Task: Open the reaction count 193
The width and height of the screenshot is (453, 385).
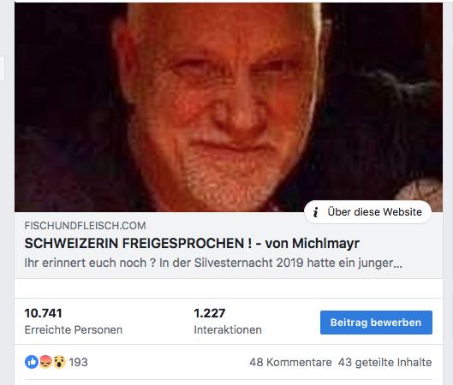Action: [78, 362]
